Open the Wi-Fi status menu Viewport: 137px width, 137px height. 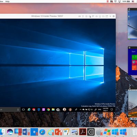click(x=115, y=1)
